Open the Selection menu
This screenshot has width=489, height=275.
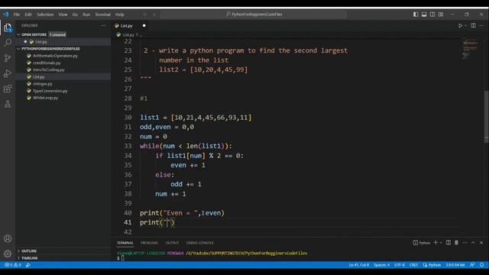45,15
